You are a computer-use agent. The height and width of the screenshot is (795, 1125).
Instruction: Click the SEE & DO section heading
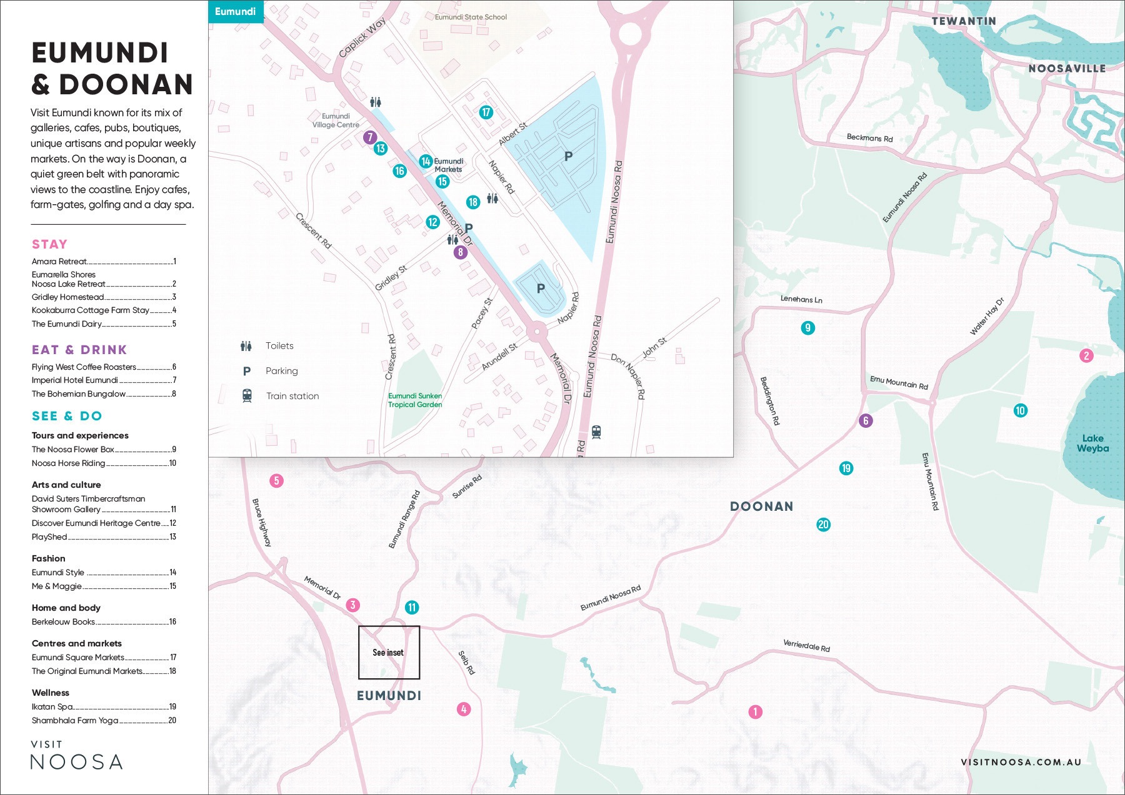point(67,416)
